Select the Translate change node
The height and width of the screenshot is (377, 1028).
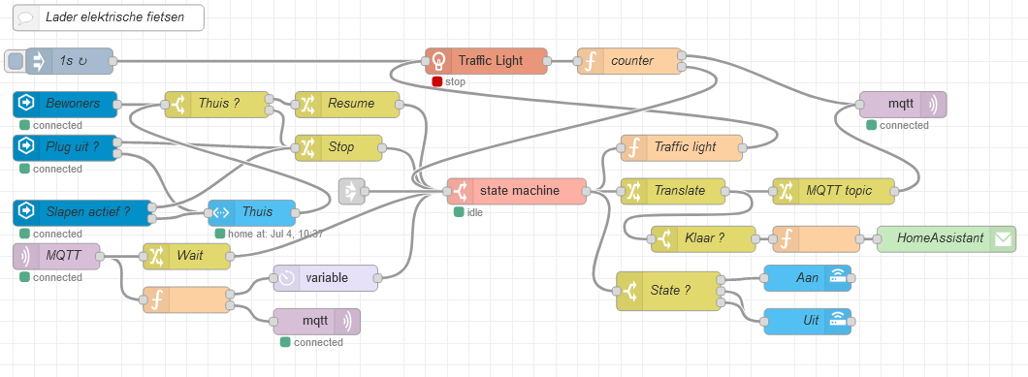pos(673,191)
